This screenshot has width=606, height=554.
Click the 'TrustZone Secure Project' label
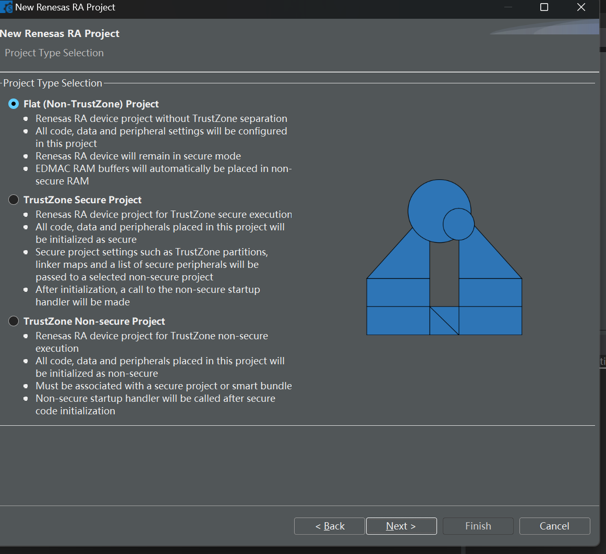click(82, 200)
